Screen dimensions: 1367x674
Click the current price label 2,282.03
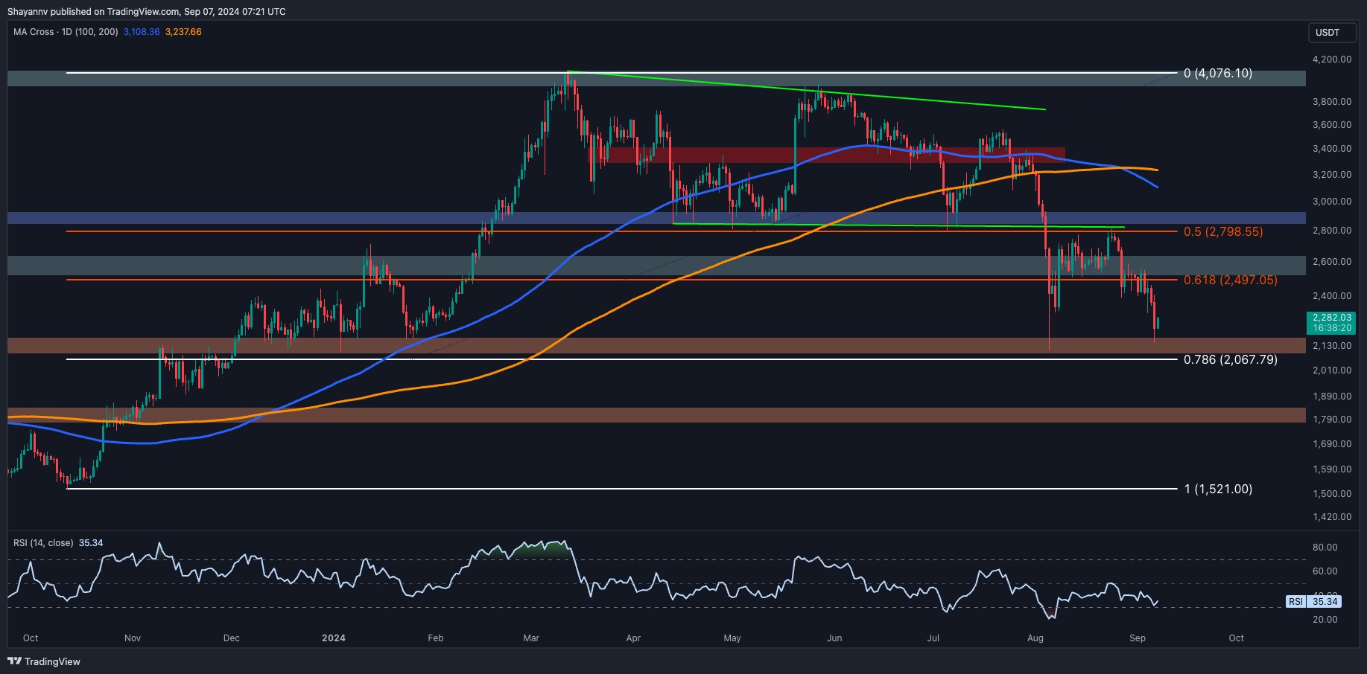tap(1333, 317)
